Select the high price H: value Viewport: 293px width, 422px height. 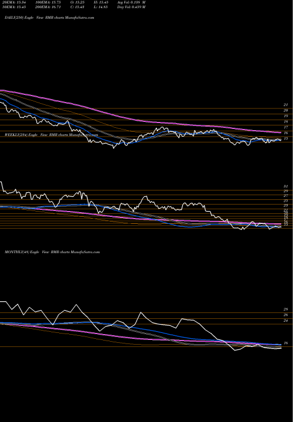(x=101, y=2)
